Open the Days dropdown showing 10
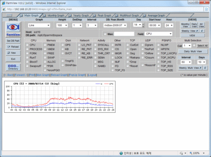Screen dimensions: 211x157 coord(202,62)
